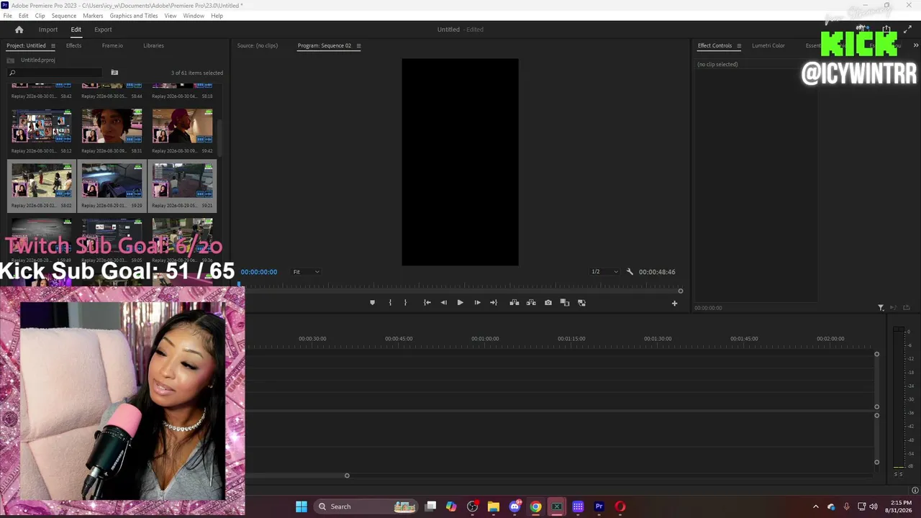
Task: Open the Program: Sequence 02 panel menu
Action: coord(358,46)
